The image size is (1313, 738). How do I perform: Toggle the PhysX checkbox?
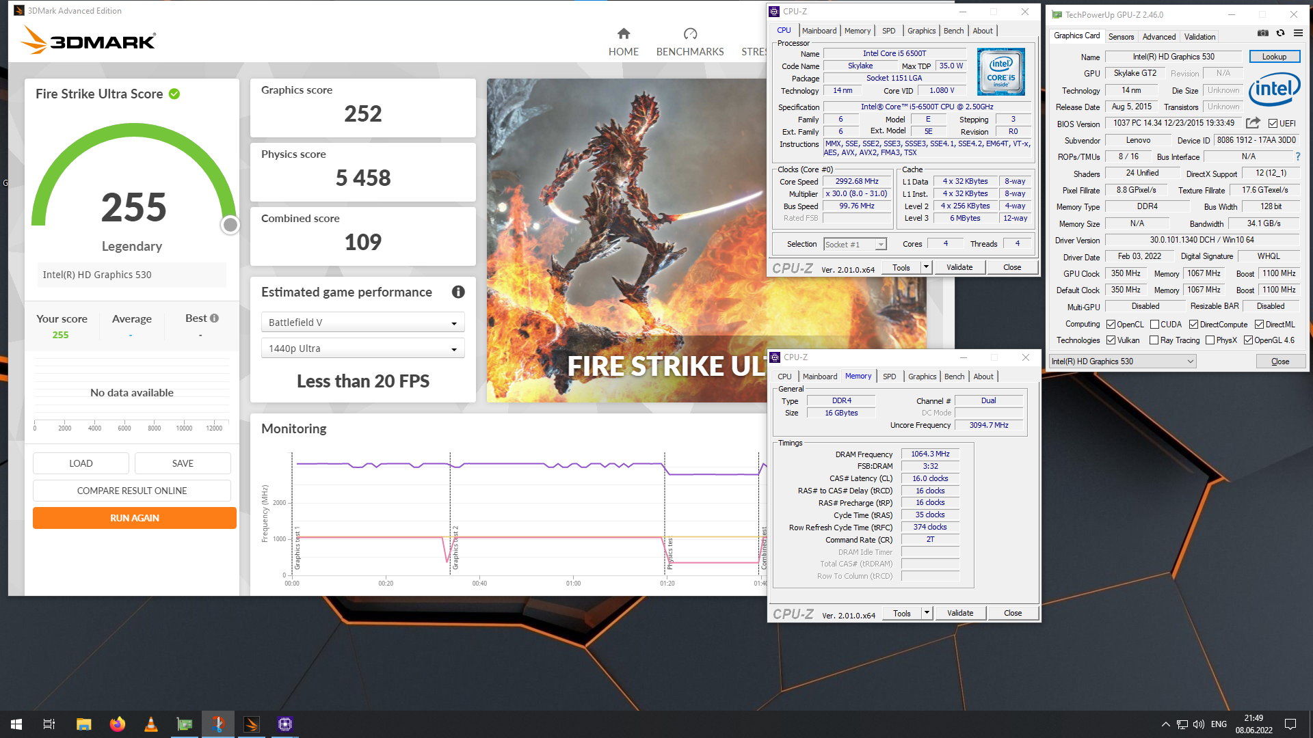click(x=1210, y=340)
